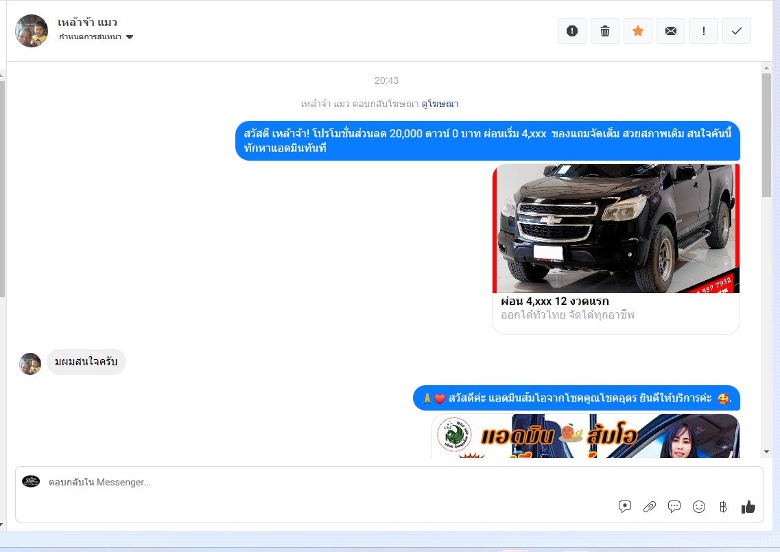Click the promo message starting สวัสดี เหล่าจ้า
780x552 pixels.
pos(488,141)
